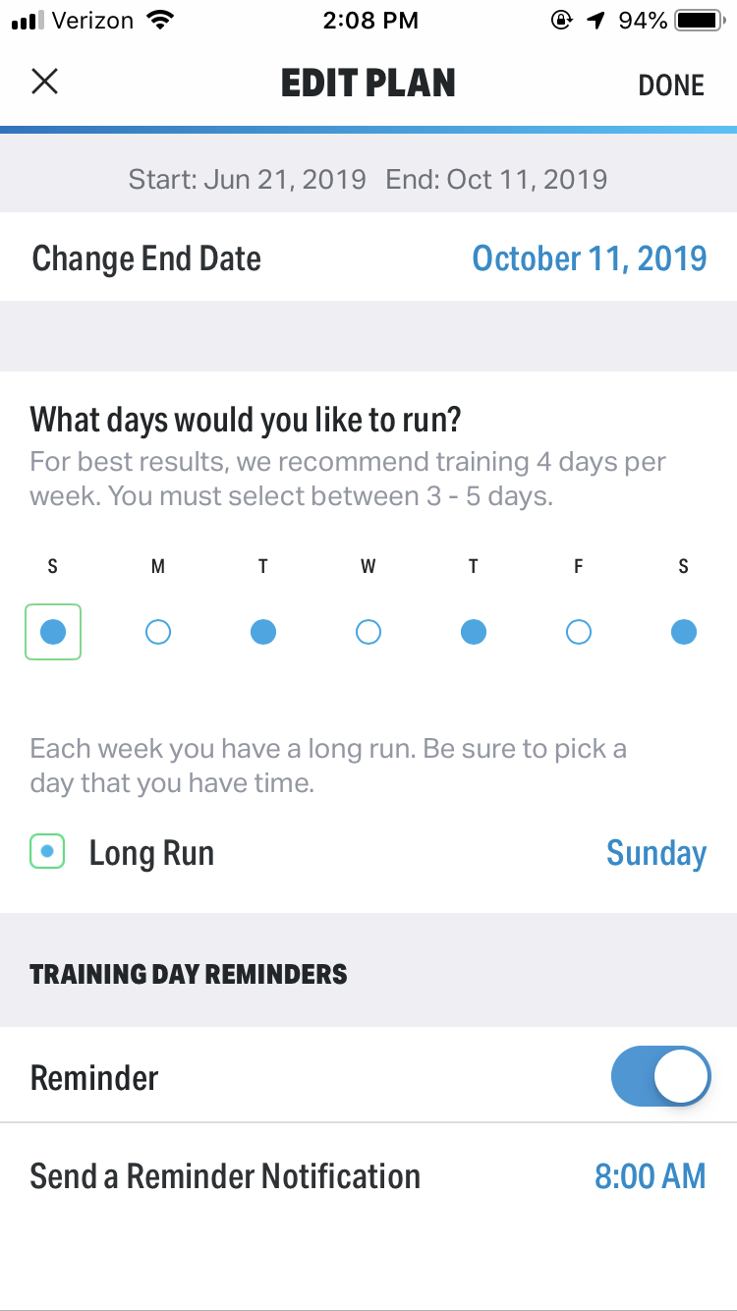Viewport: 737px width, 1311px height.
Task: Tap the Send a Reminder Notification row
Action: pos(368,1176)
